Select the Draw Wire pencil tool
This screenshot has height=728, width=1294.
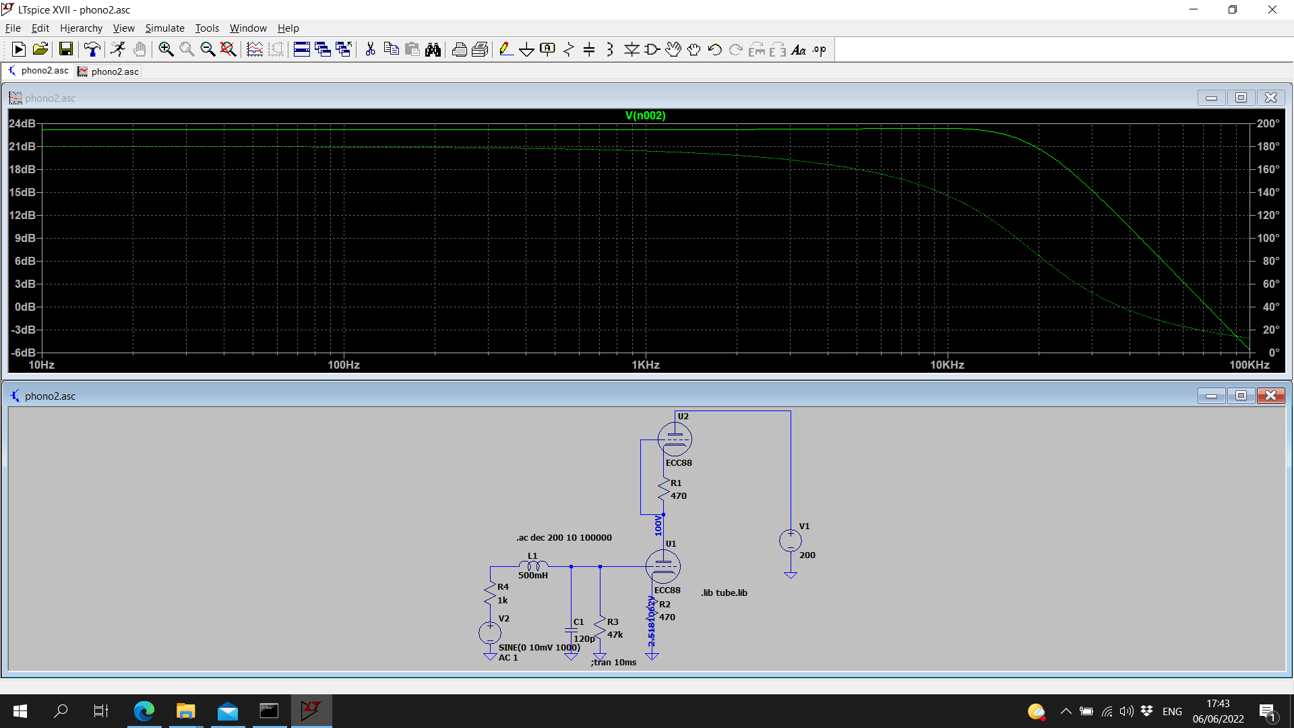point(506,49)
